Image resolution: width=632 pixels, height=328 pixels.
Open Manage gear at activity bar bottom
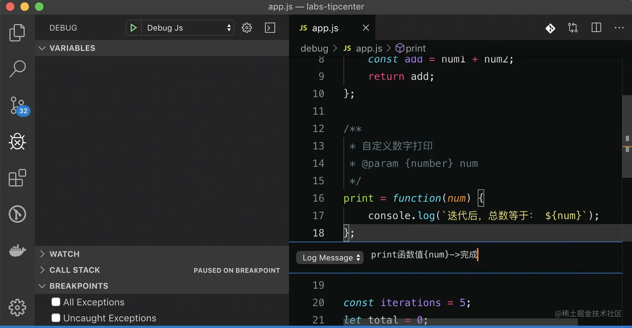pos(17,308)
